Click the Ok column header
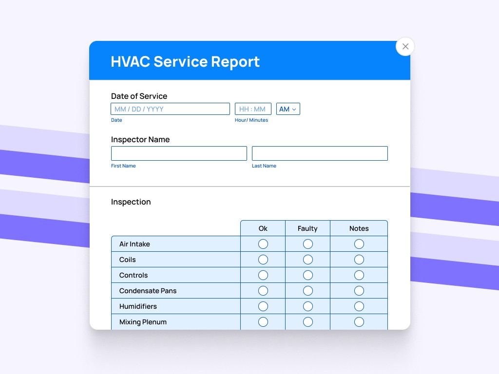Image resolution: width=499 pixels, height=374 pixels. coord(263,228)
